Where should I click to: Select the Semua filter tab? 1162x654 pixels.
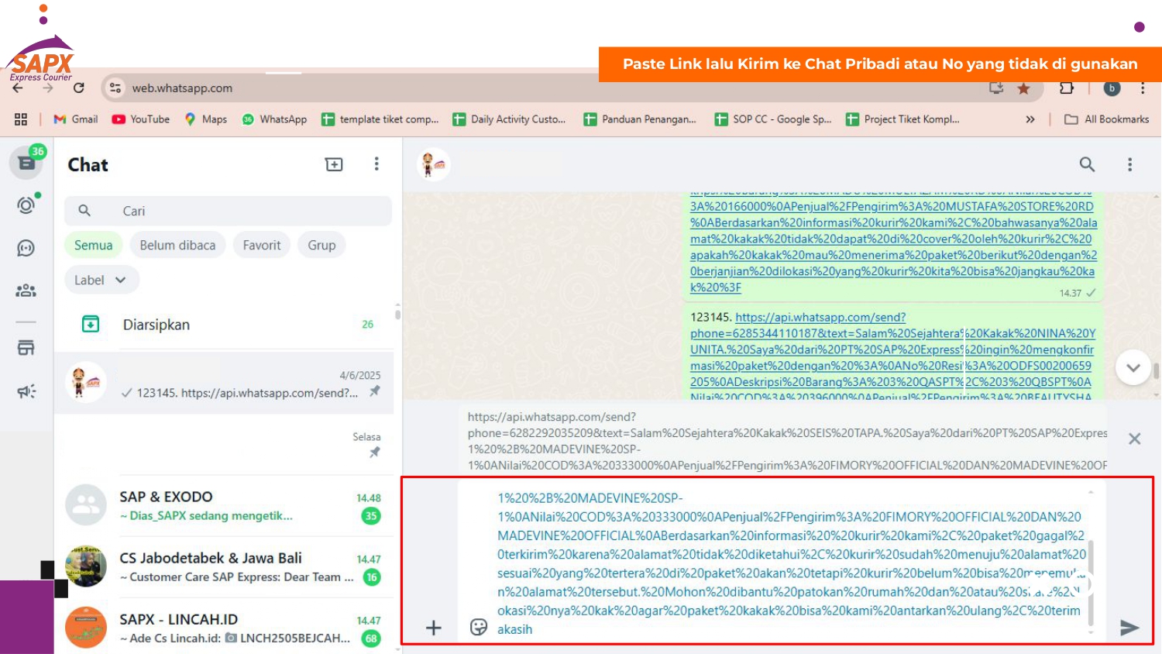(94, 245)
